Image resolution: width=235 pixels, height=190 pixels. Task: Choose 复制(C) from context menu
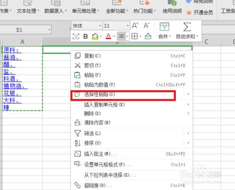click(132, 56)
